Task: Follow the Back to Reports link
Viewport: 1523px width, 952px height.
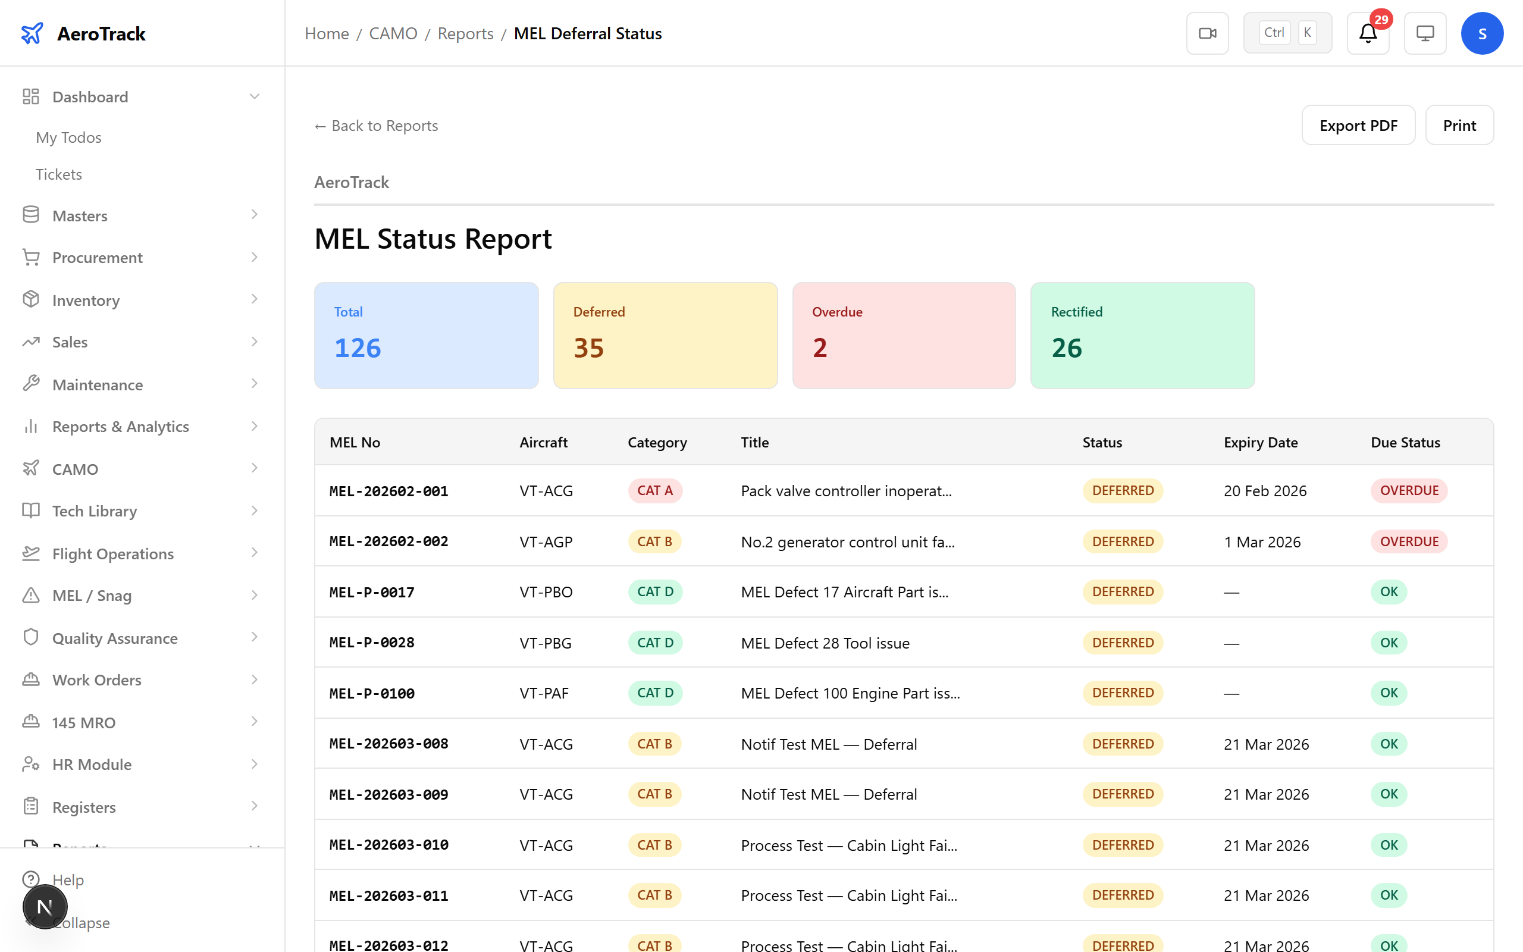Action: click(376, 126)
